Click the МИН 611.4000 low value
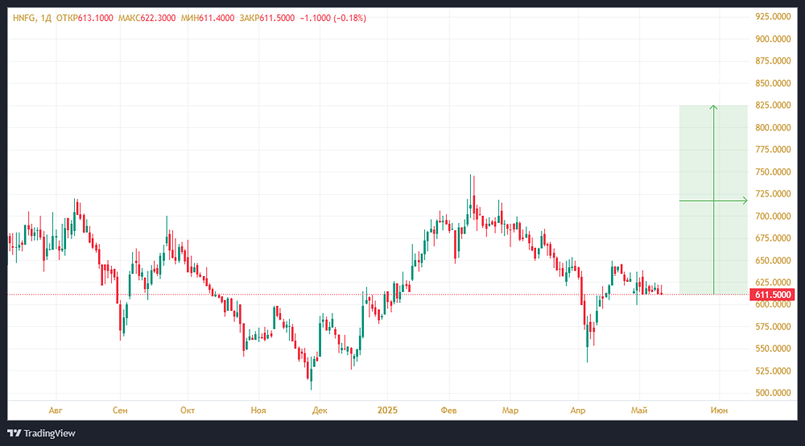Image resolution: width=805 pixels, height=446 pixels. 208,18
